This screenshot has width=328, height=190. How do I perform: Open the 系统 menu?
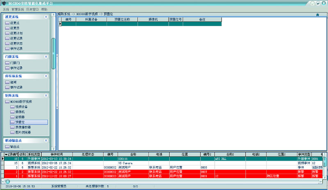(x=6, y=9)
